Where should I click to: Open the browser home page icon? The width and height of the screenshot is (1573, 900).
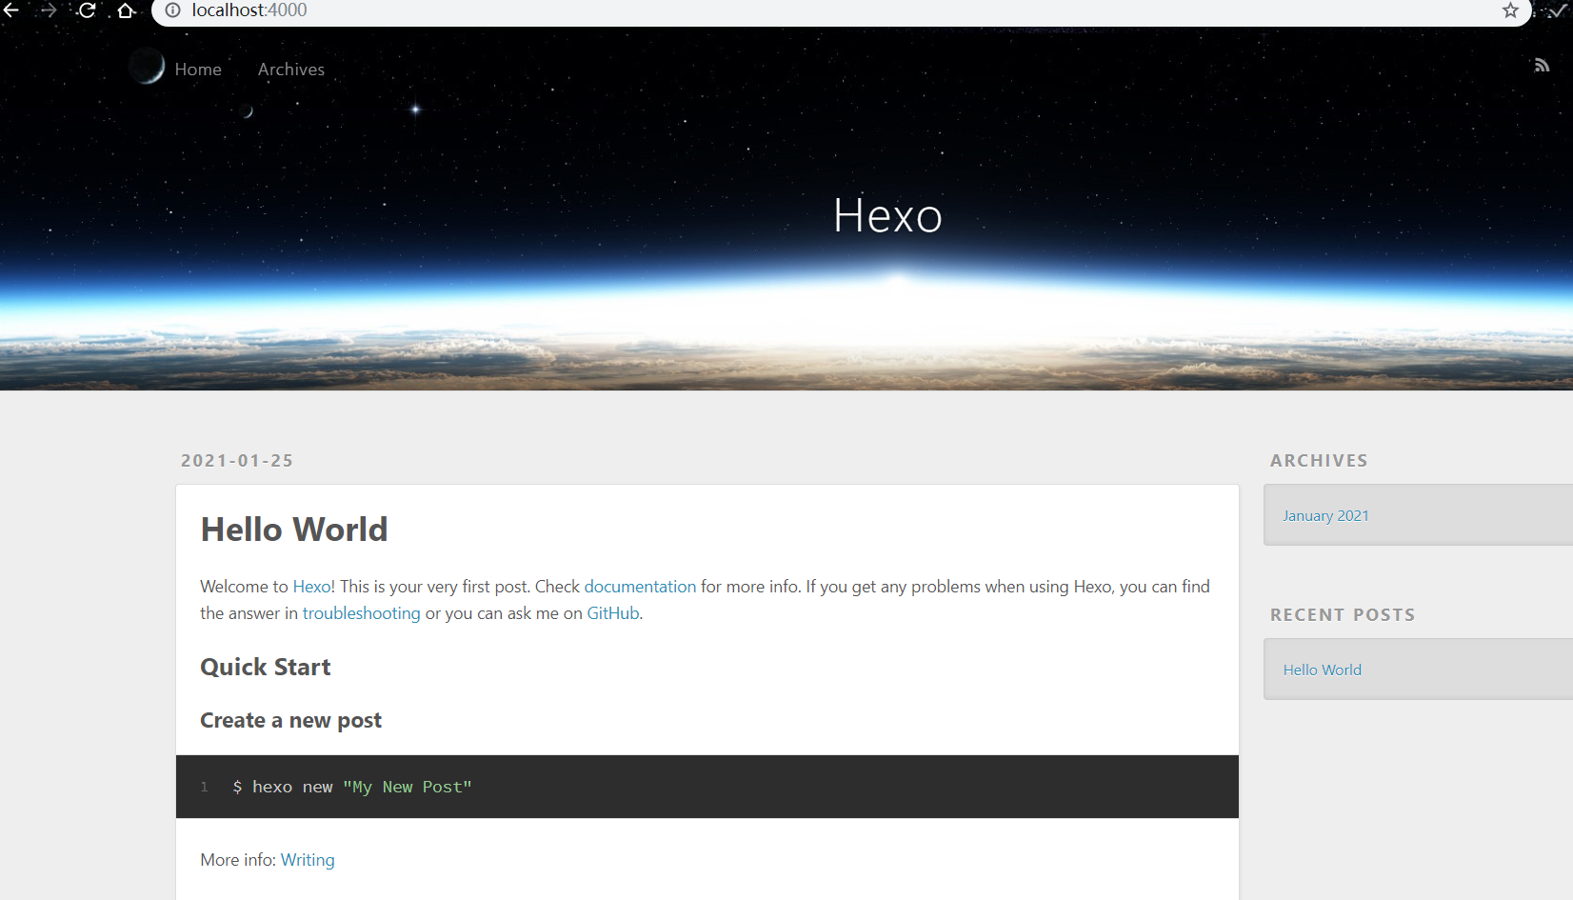[126, 10]
